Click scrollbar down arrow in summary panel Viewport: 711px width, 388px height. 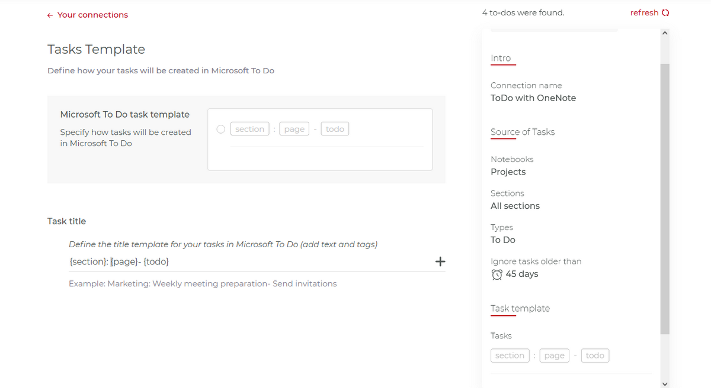pyautogui.click(x=665, y=383)
